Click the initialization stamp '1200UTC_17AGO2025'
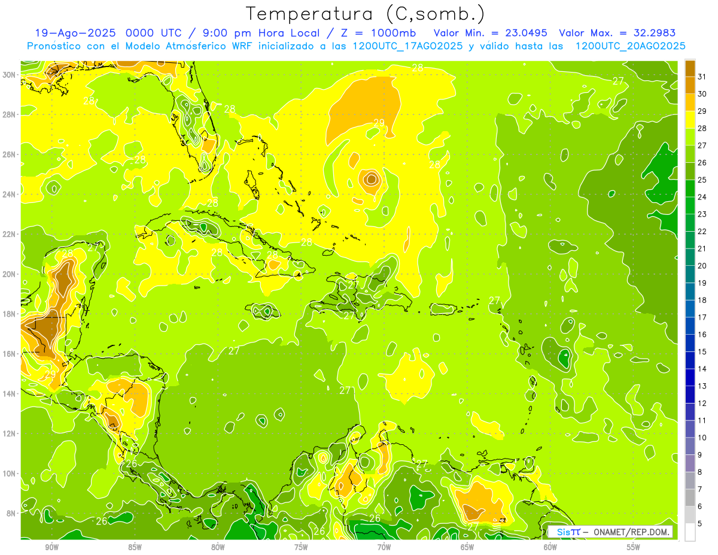 click(x=407, y=46)
